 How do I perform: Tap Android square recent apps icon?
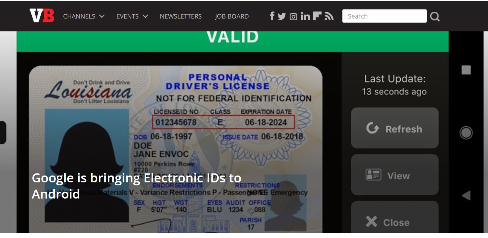pyautogui.click(x=466, y=70)
